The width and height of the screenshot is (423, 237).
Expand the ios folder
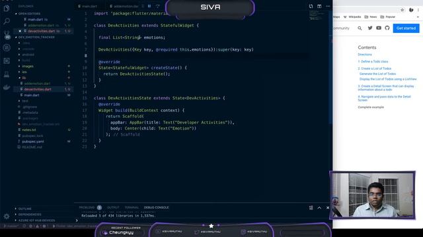(x=24, y=72)
